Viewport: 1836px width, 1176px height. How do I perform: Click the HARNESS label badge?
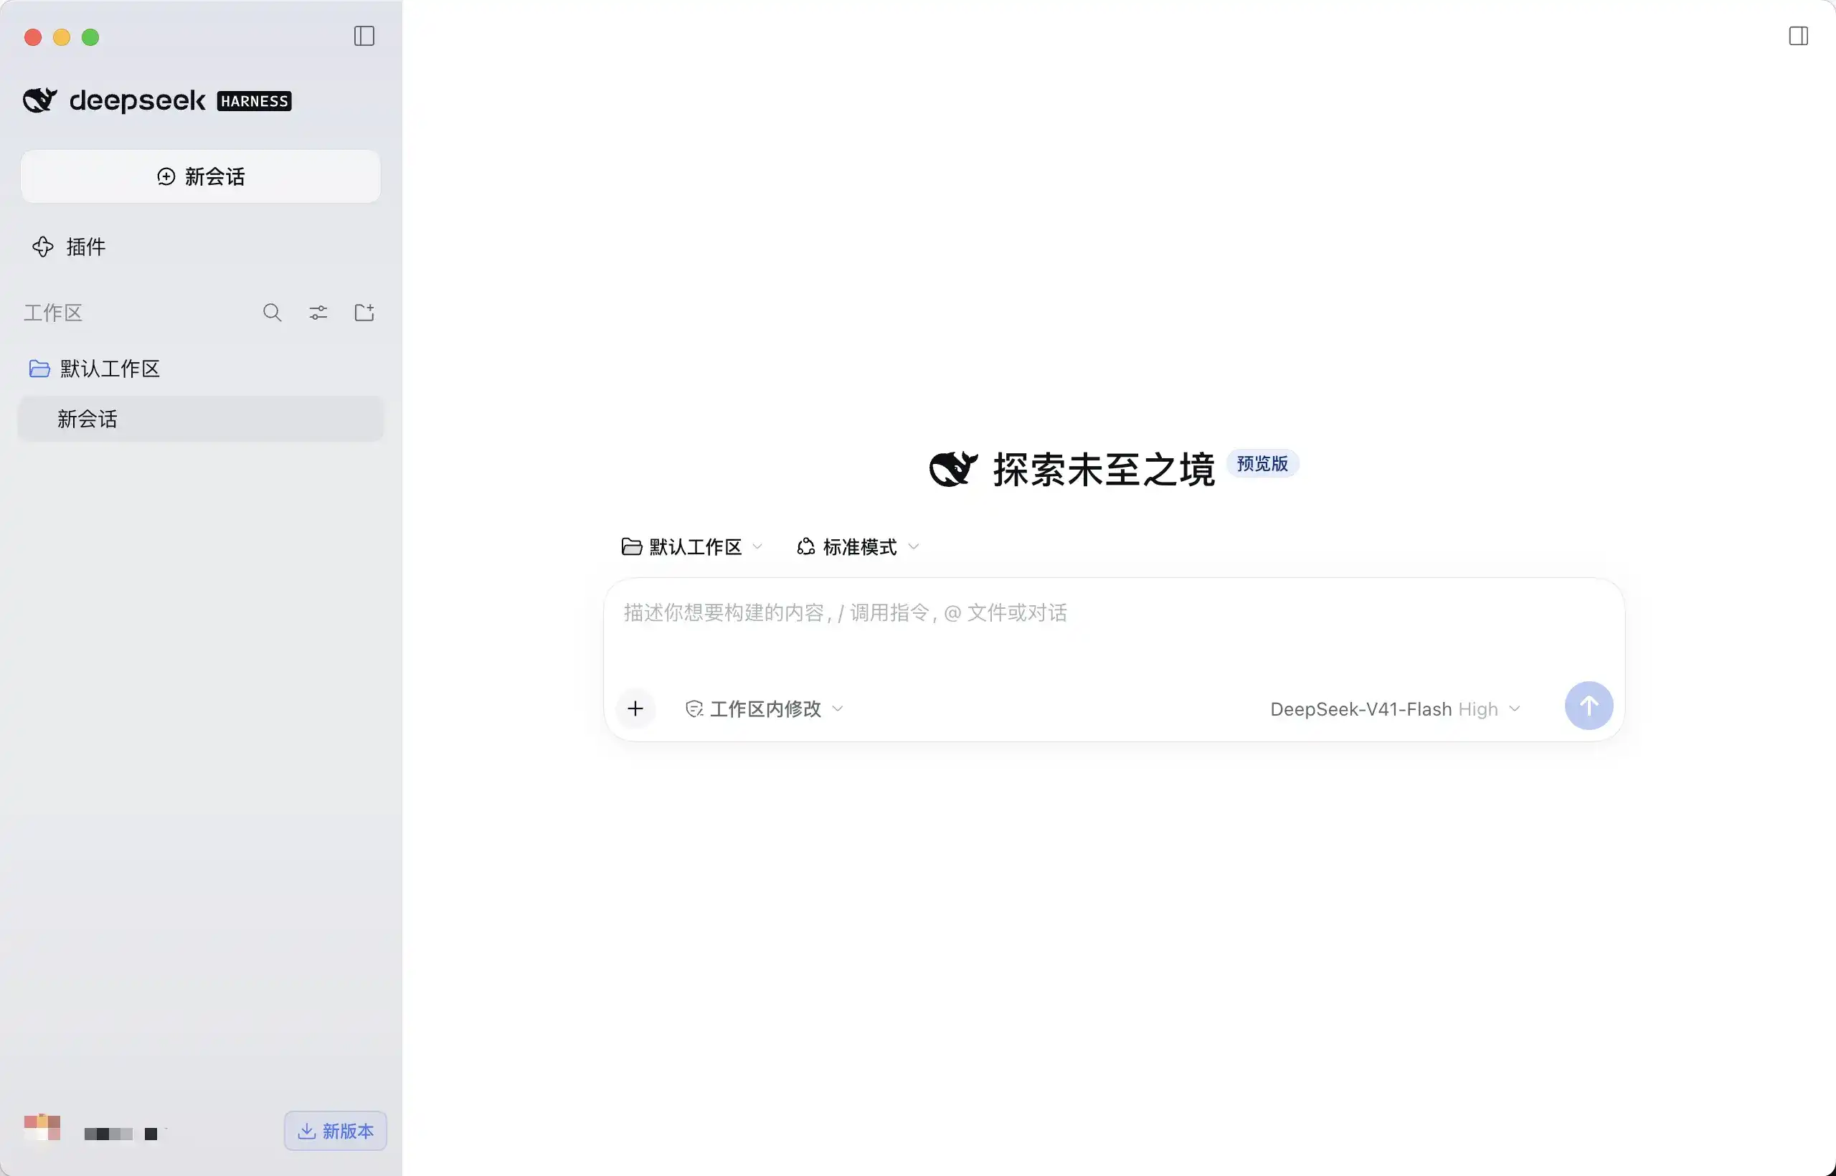pos(254,101)
